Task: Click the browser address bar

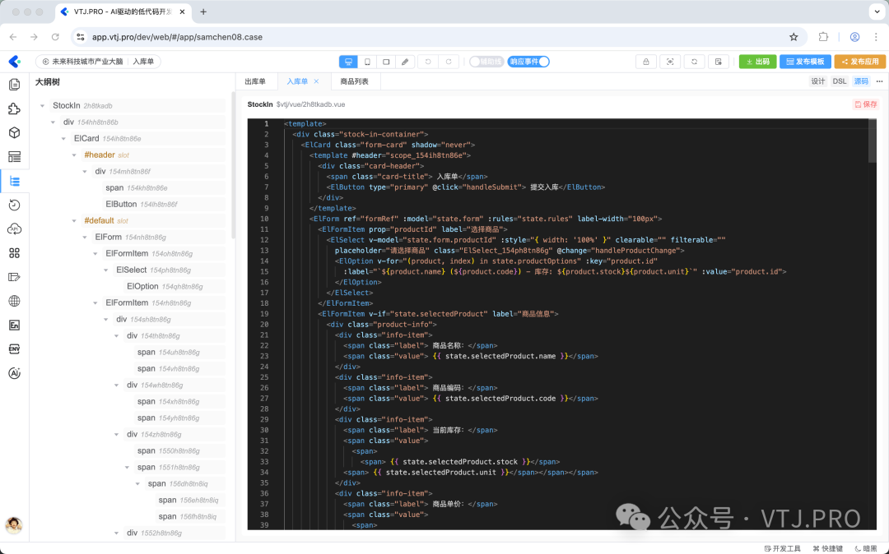Action: click(x=431, y=37)
